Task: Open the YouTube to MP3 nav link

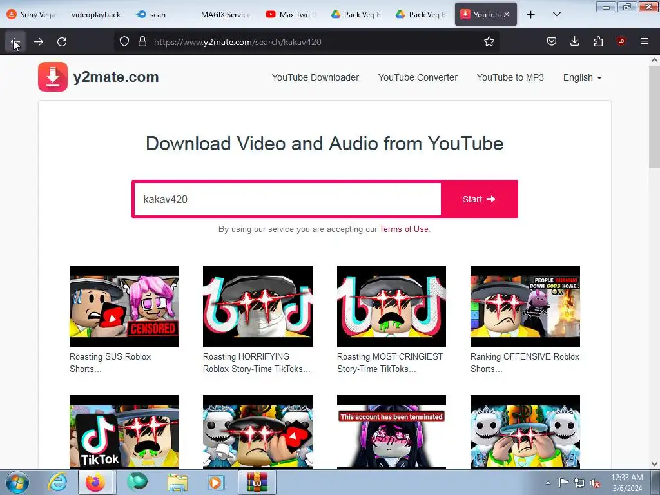Action: pyautogui.click(x=510, y=77)
